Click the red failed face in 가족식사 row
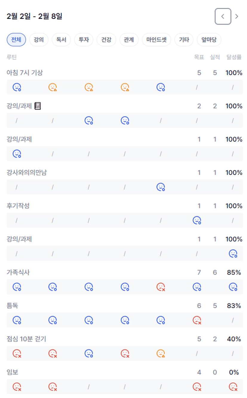Viewport: 247px width, 398px height. tap(161, 287)
